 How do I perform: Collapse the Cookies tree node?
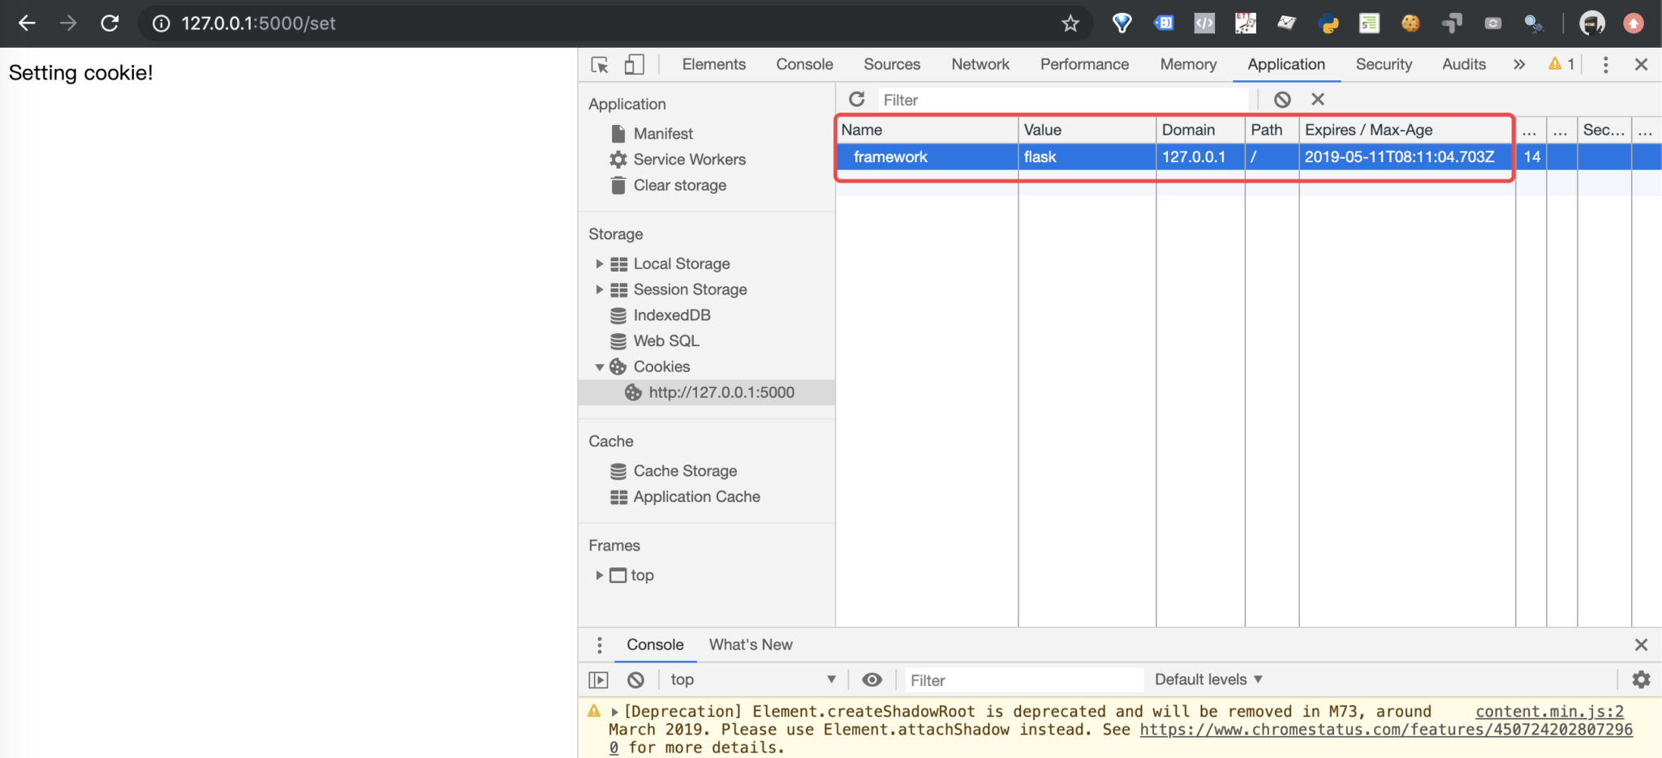pos(599,367)
